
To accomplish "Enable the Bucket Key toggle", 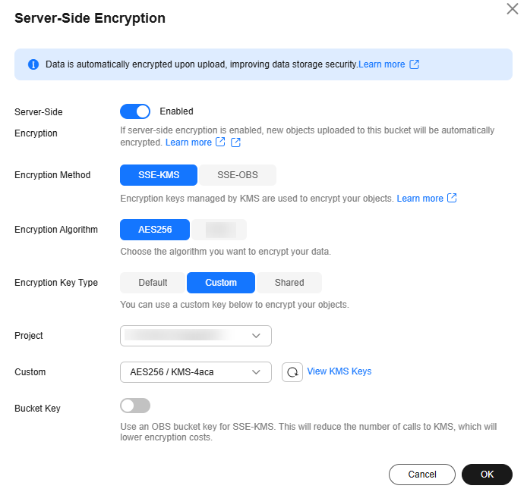I will click(135, 406).
